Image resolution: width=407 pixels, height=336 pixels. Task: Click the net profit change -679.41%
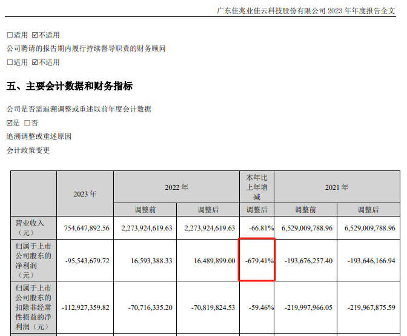click(x=259, y=261)
